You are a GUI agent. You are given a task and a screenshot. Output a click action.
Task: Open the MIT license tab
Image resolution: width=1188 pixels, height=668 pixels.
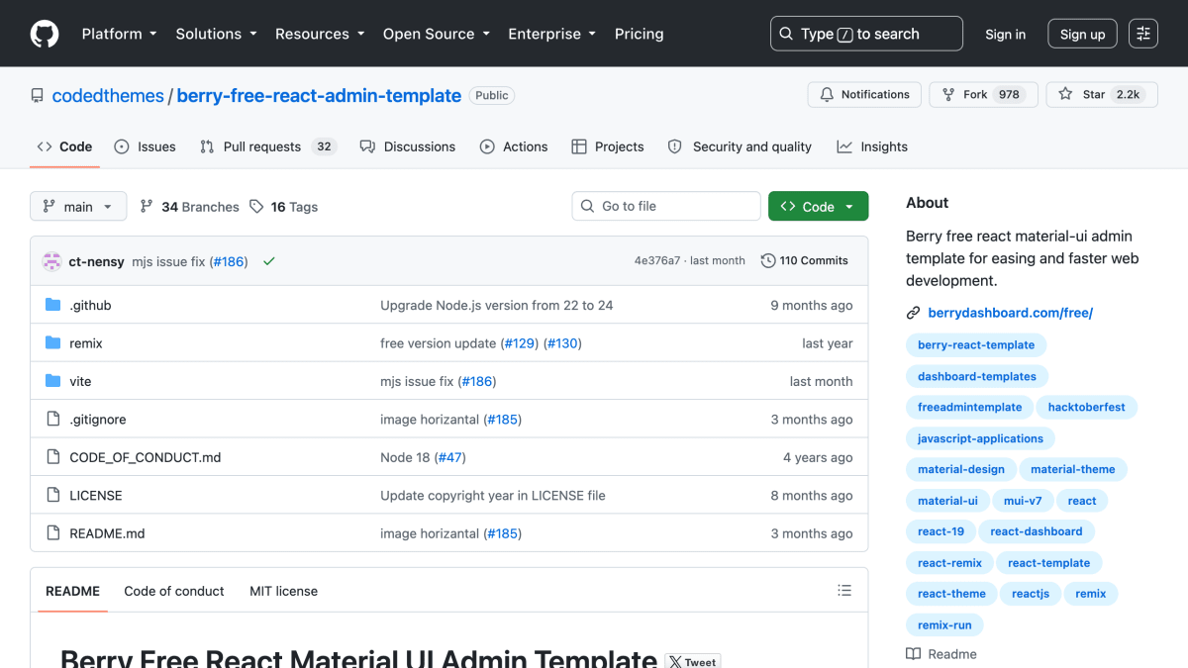pos(283,591)
